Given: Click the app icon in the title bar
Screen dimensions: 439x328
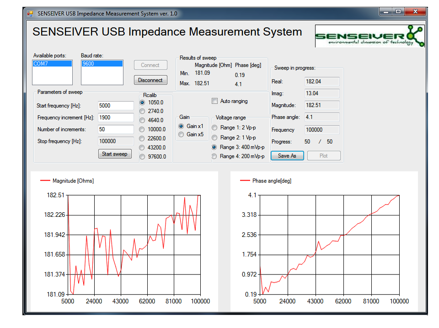Looking at the screenshot, I should (30, 14).
